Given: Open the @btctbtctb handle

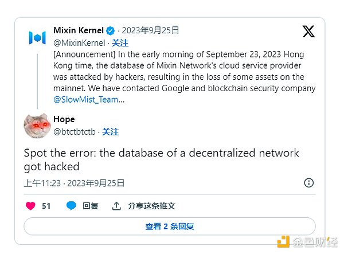Looking at the screenshot, I should point(75,132).
